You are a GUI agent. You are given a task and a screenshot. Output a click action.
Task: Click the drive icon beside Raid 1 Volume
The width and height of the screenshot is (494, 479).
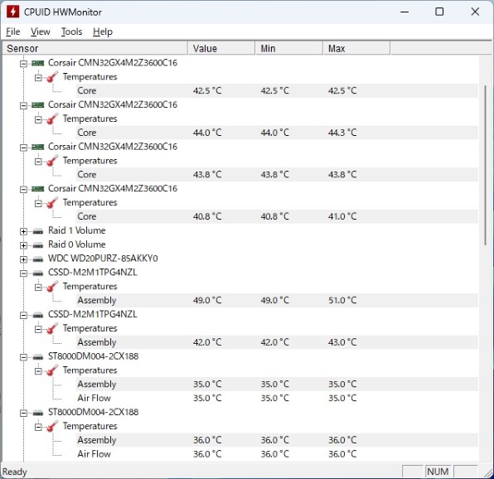tap(38, 231)
